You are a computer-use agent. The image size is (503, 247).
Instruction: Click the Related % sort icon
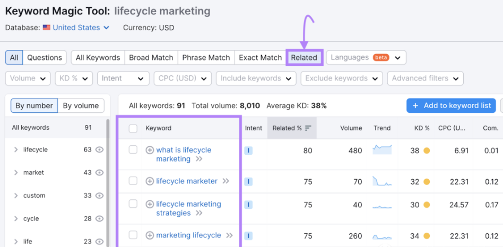(308, 128)
